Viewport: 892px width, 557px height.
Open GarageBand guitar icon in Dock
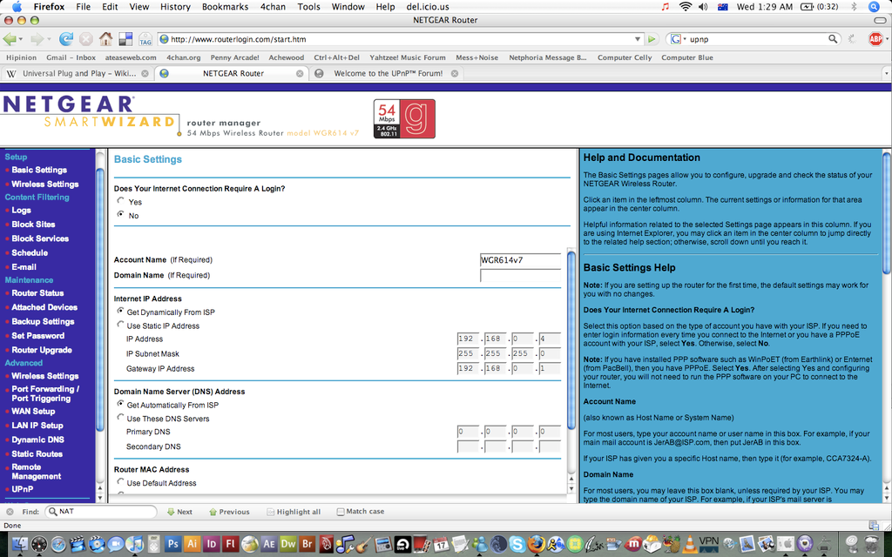364,545
